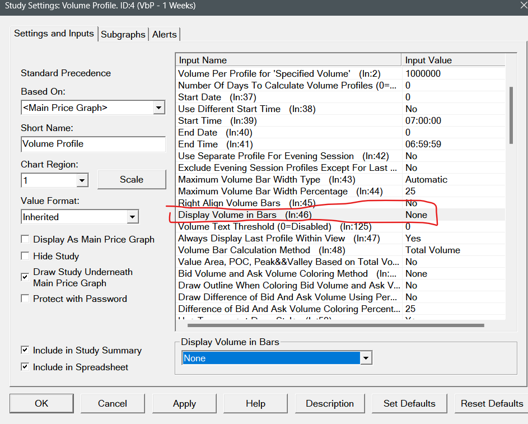528x424 pixels.
Task: Select the Start Time (In:39) row
Action: click(x=341, y=121)
